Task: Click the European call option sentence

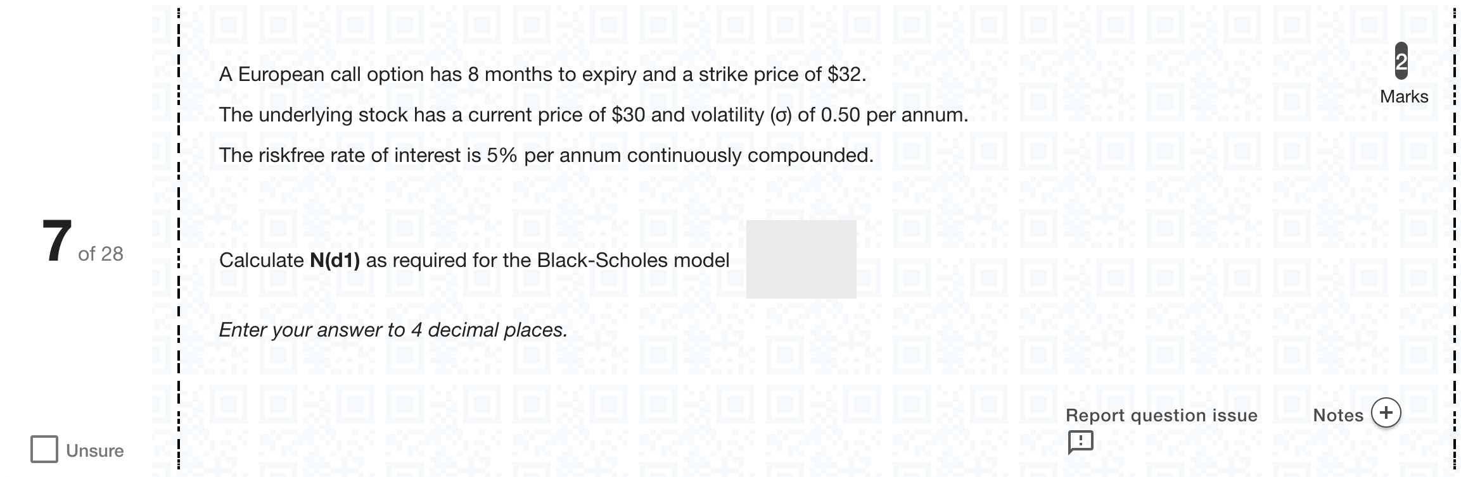Action: [542, 75]
